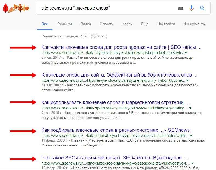Click the blue magnifier search icon
216x170 pixels.
pos(202,8)
